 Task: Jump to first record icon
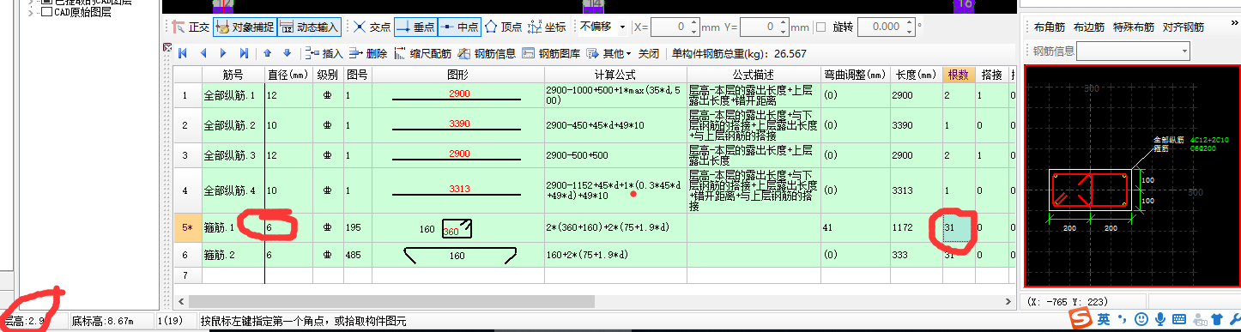pyautogui.click(x=182, y=53)
